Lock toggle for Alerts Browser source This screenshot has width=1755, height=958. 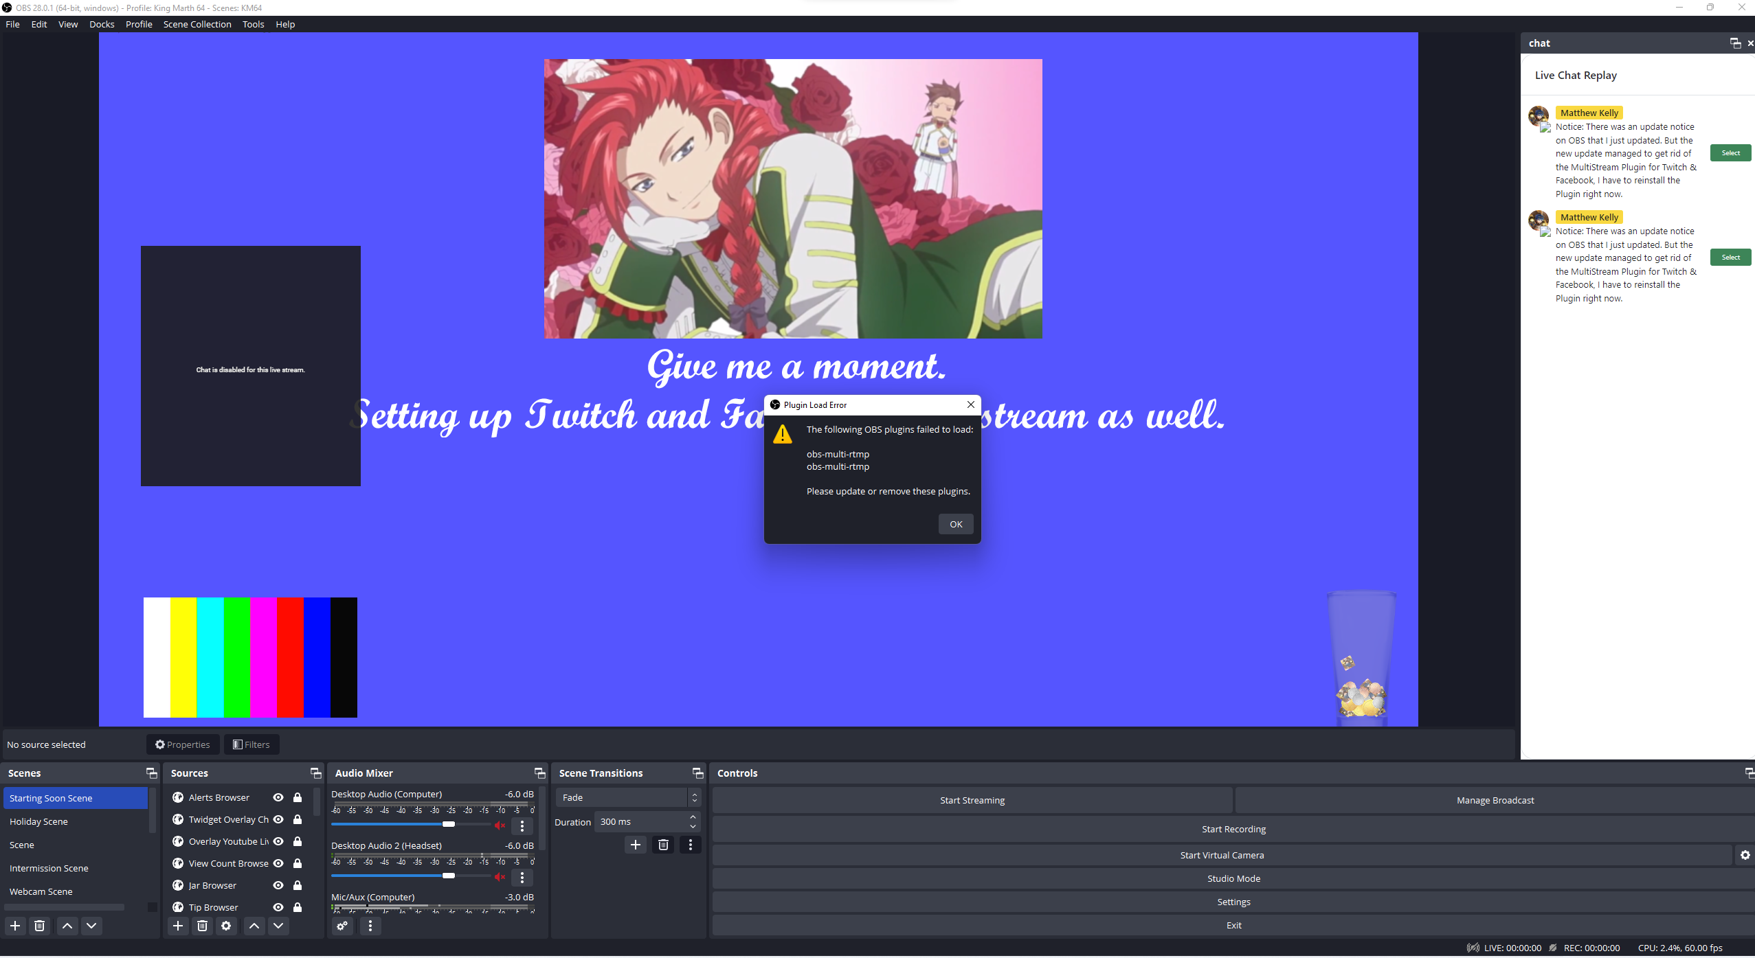pos(298,797)
